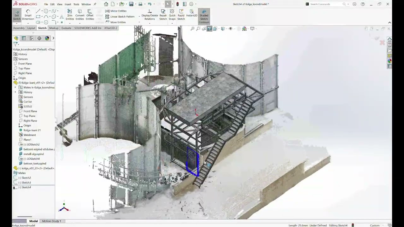Click the Quick Snaps tool
404x227 pixels.
pos(172,15)
